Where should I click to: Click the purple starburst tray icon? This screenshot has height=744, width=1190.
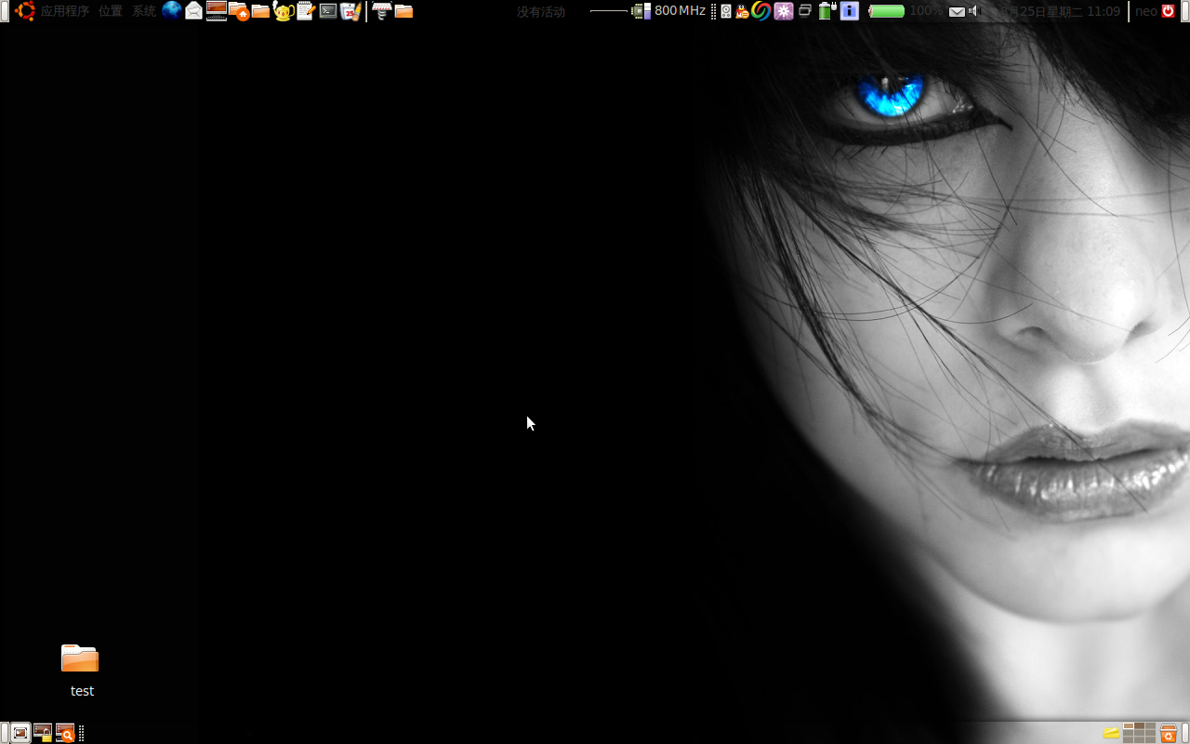(784, 11)
